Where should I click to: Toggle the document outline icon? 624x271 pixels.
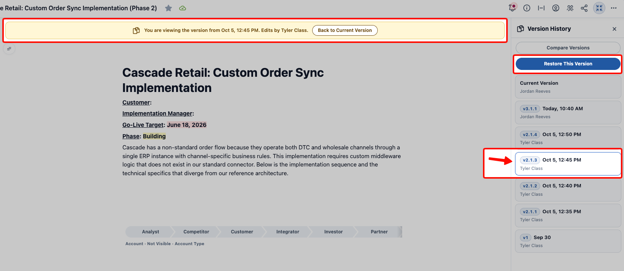point(9,49)
